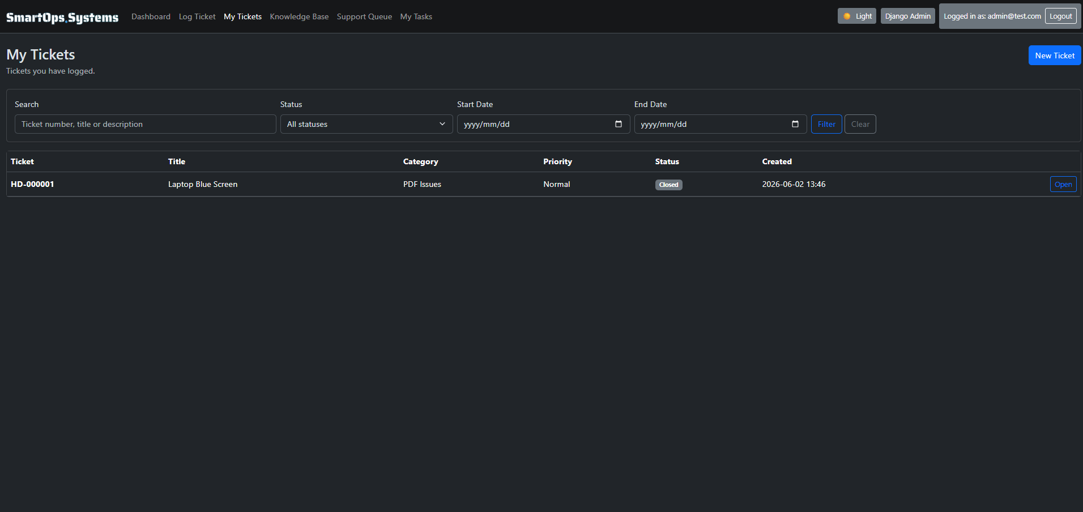Image resolution: width=1083 pixels, height=512 pixels.
Task: Click the End Date calendar picker icon
Action: 795,124
